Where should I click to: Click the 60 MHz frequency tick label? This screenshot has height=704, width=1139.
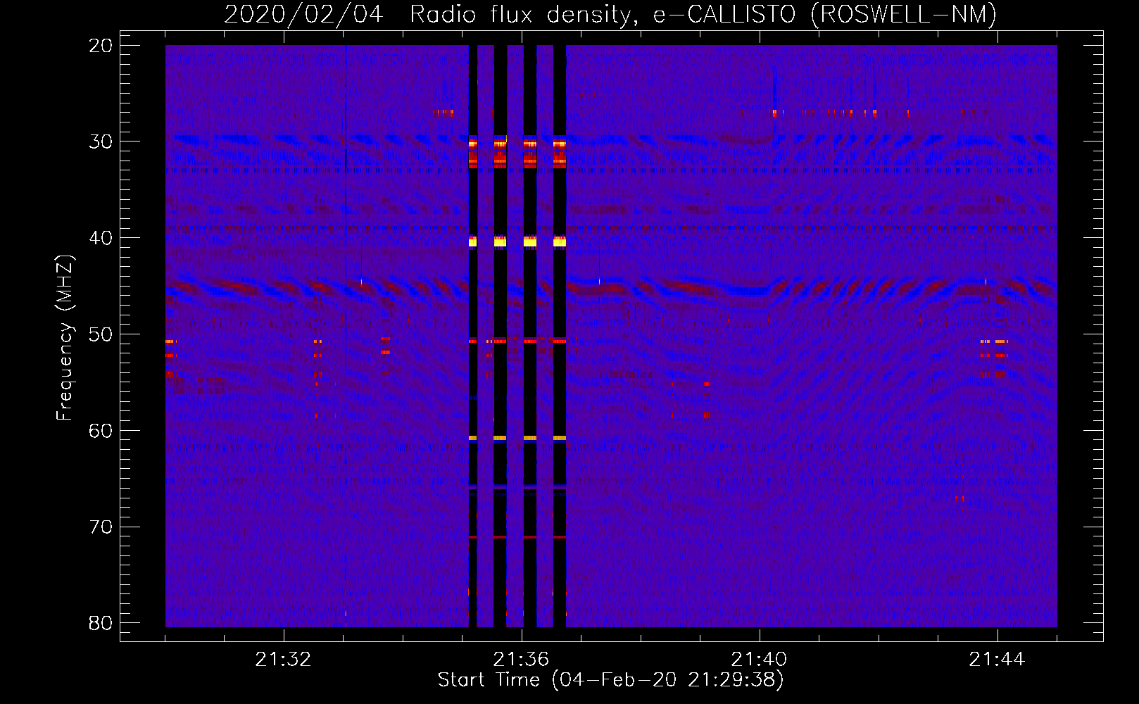(101, 431)
